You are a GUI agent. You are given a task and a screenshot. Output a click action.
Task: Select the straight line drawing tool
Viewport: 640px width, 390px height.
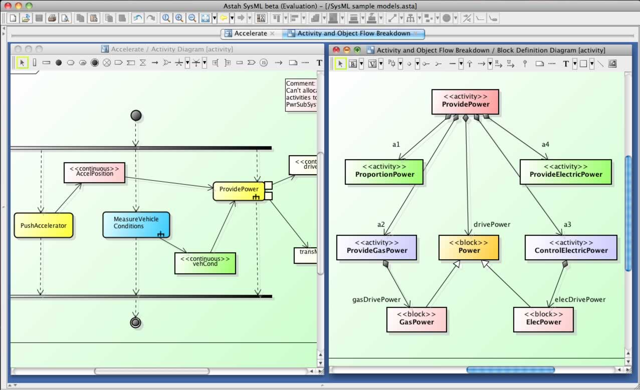tap(600, 64)
